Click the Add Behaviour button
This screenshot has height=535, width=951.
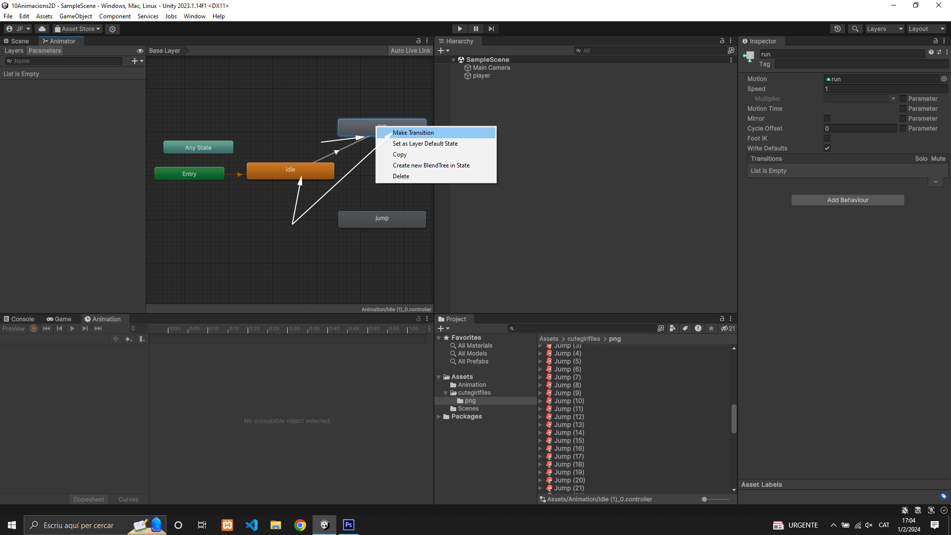point(847,200)
